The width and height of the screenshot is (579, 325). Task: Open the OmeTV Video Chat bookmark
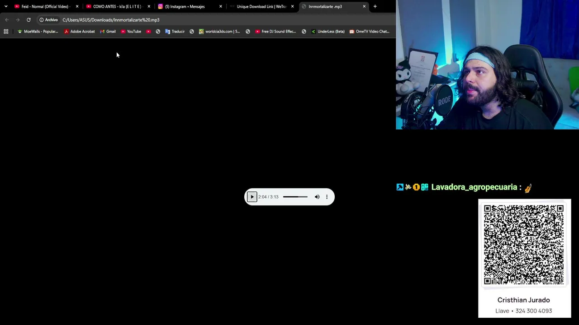tap(369, 32)
